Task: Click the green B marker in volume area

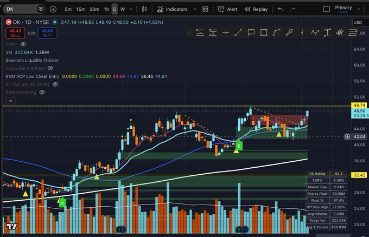Action: tap(62, 203)
